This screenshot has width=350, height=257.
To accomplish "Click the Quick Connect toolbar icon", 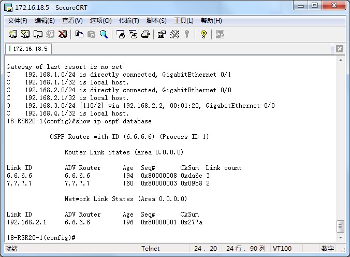I will click(25, 34).
